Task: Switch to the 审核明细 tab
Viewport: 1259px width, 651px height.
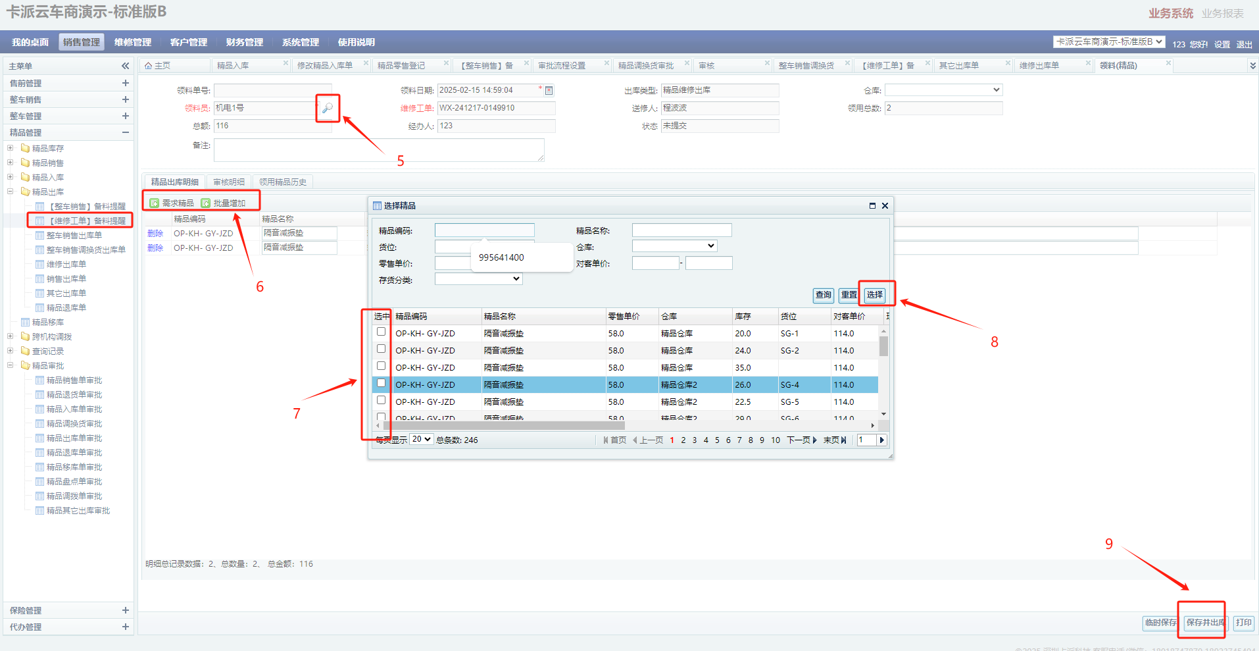Action: pyautogui.click(x=229, y=182)
